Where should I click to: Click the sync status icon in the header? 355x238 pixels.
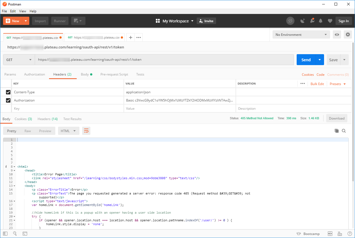(290, 21)
